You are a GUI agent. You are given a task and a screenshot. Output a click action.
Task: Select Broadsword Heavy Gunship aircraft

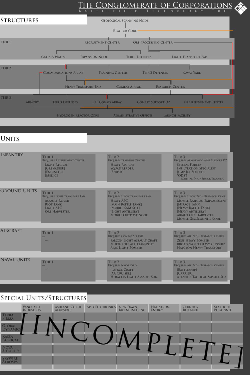click(201, 244)
